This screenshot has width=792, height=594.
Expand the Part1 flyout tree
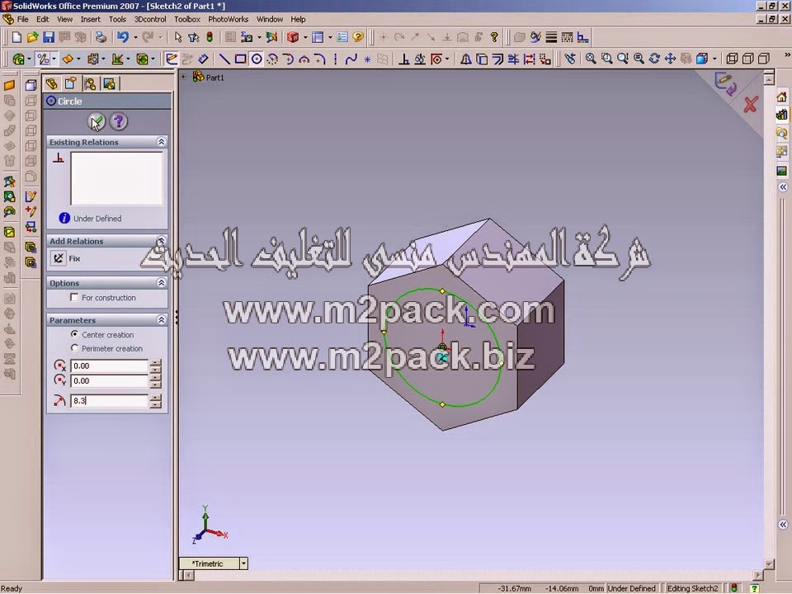(x=184, y=78)
